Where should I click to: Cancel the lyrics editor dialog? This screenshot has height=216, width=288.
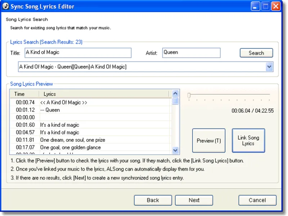click(x=257, y=200)
